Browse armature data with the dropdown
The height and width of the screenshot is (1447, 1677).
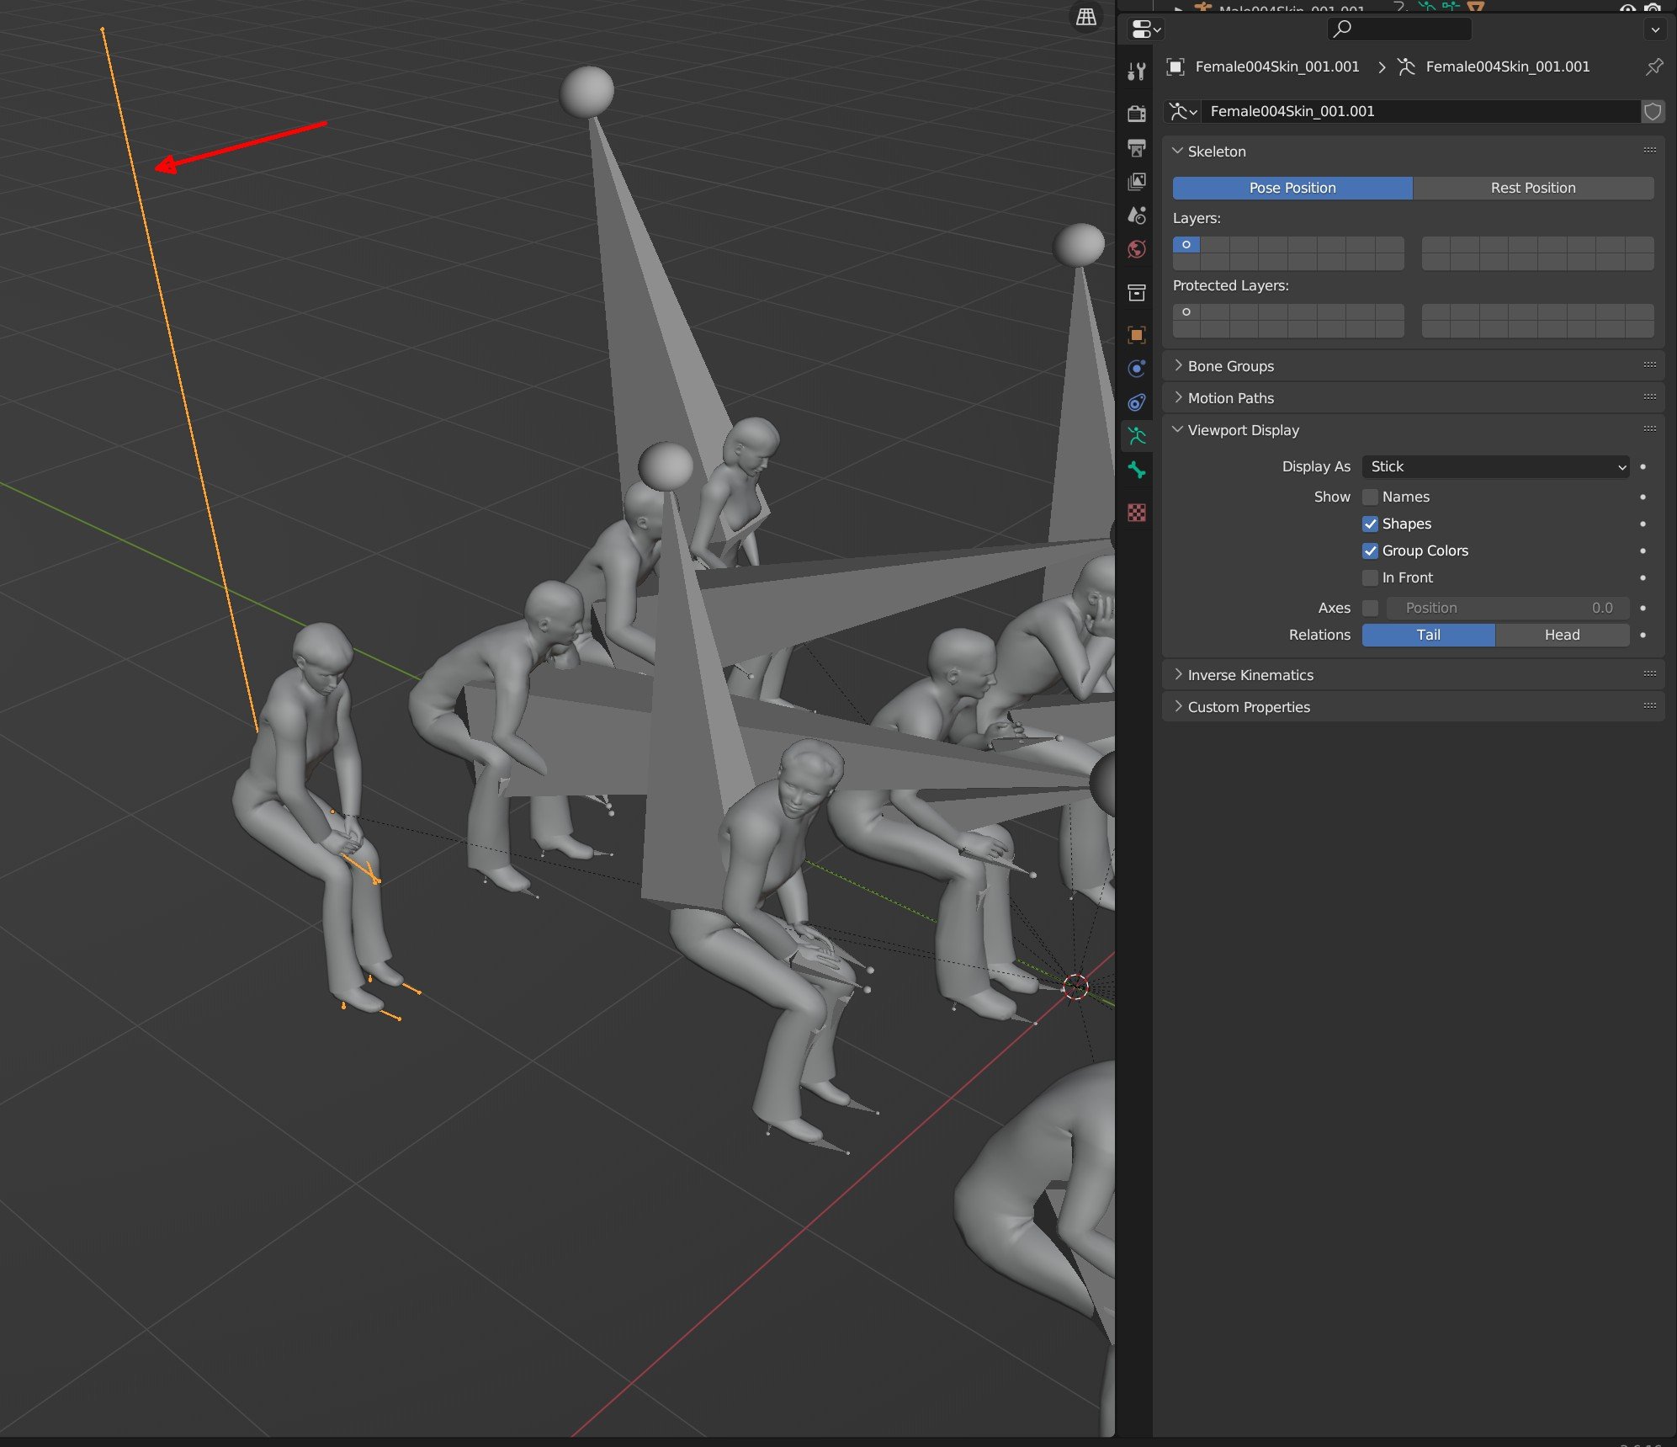[x=1182, y=111]
